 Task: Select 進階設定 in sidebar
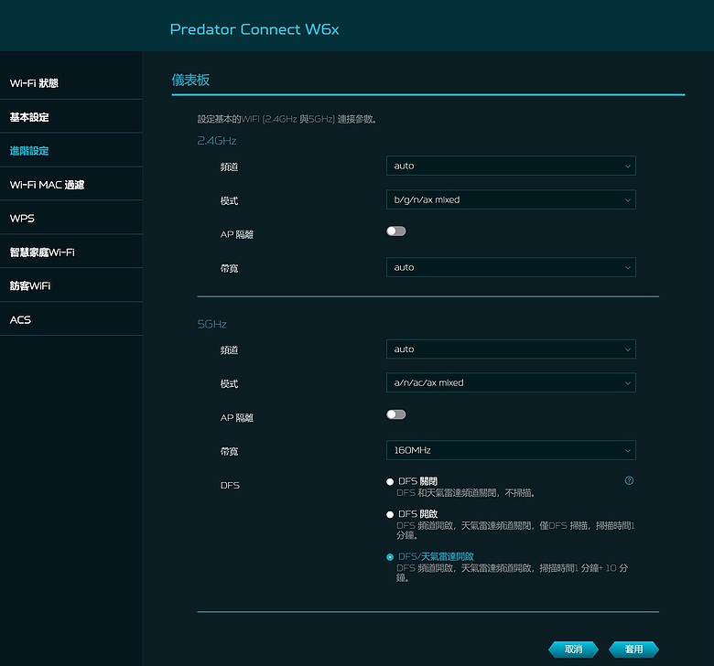pyautogui.click(x=71, y=150)
